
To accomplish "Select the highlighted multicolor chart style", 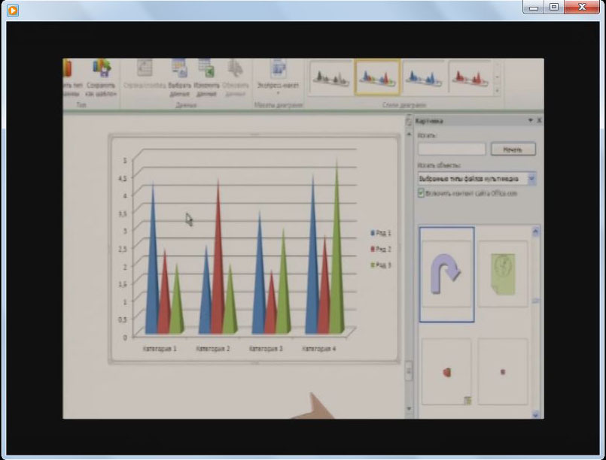I will (x=378, y=77).
